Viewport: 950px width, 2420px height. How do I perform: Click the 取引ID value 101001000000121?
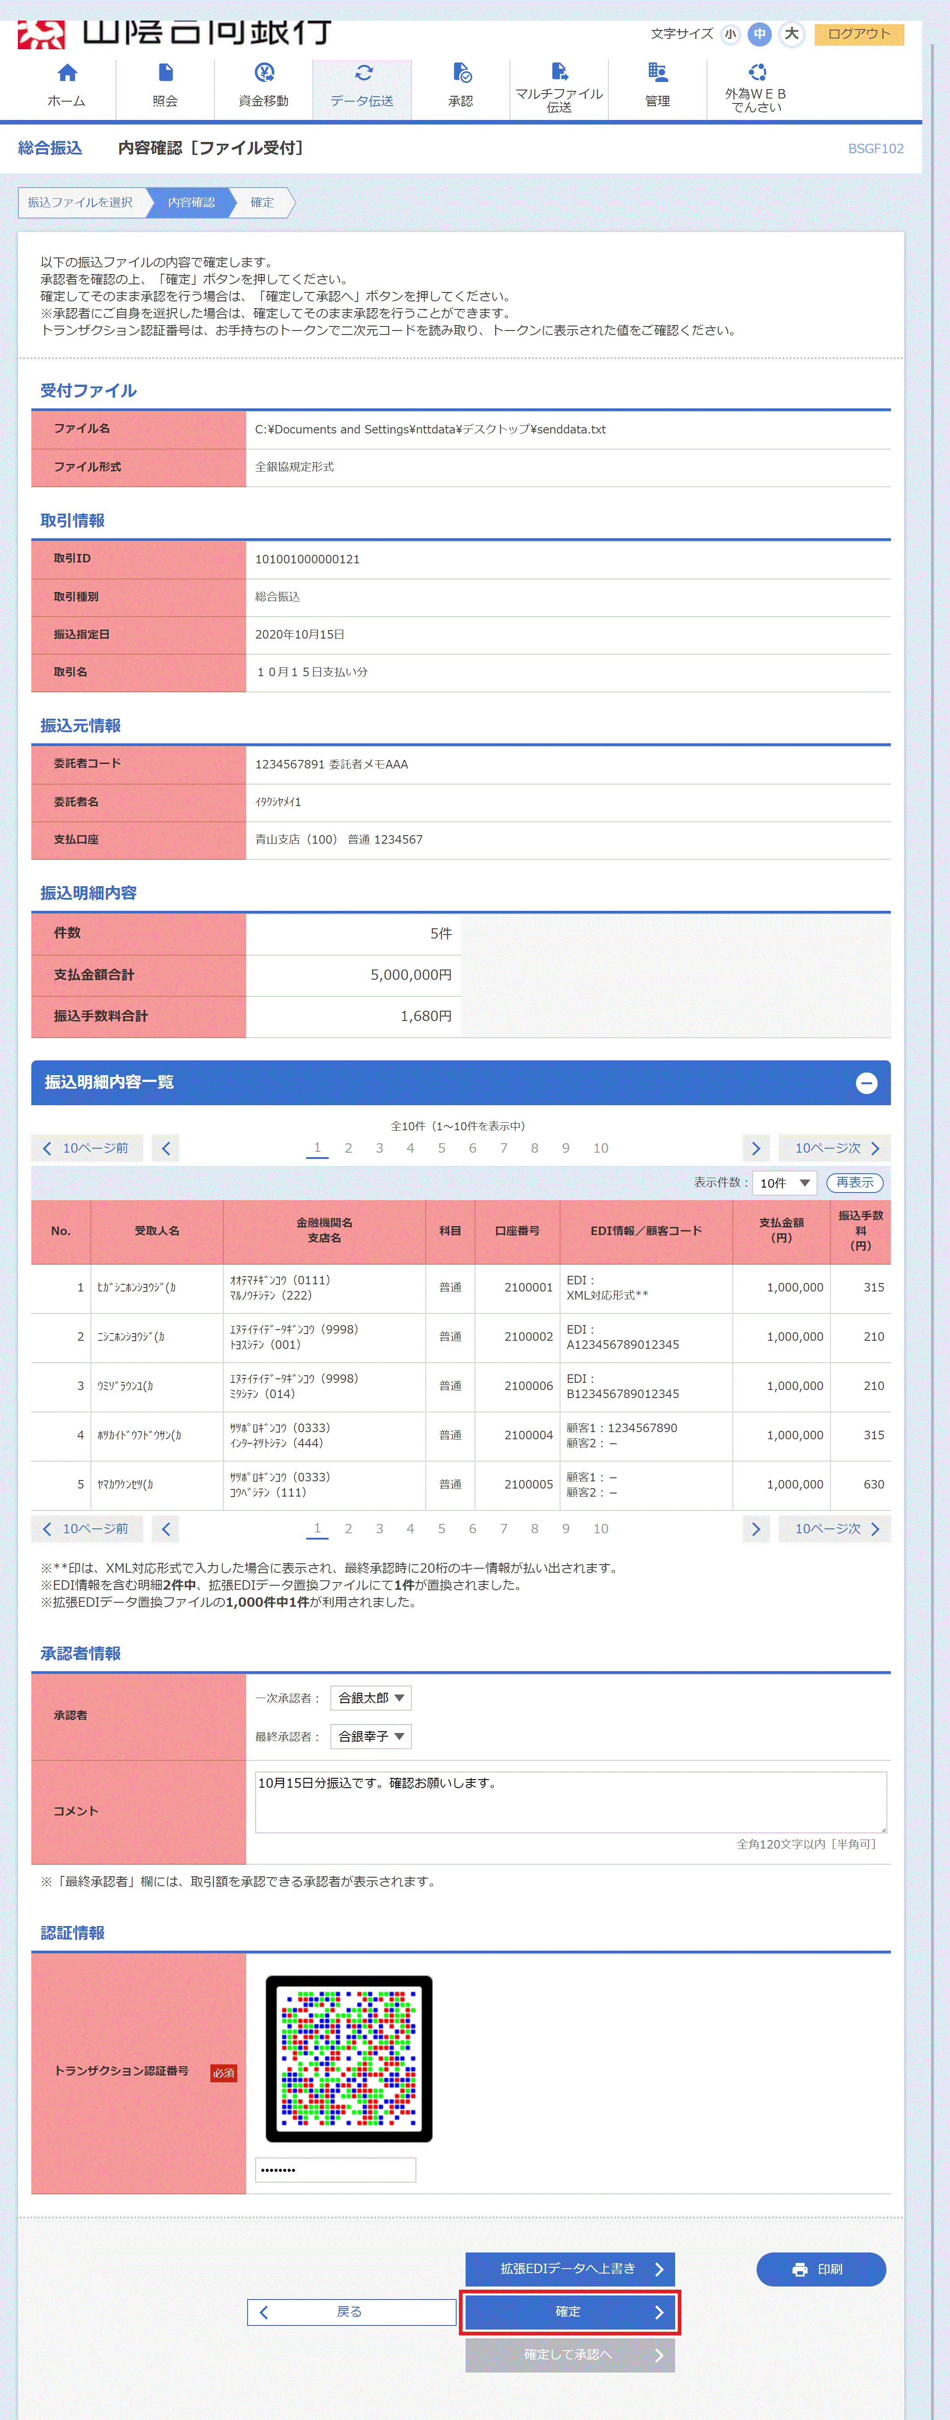point(308,559)
